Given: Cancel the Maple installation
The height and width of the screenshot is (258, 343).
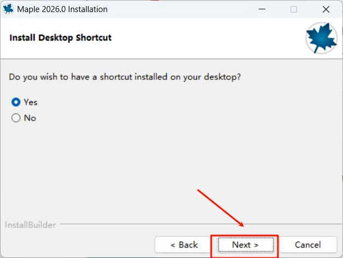Looking at the screenshot, I should click(x=308, y=245).
